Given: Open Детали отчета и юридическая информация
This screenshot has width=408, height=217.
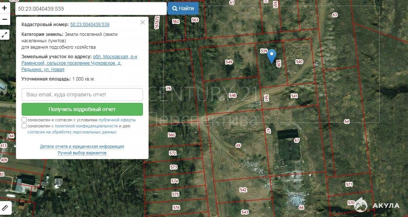Looking at the screenshot, I should click(82, 146).
